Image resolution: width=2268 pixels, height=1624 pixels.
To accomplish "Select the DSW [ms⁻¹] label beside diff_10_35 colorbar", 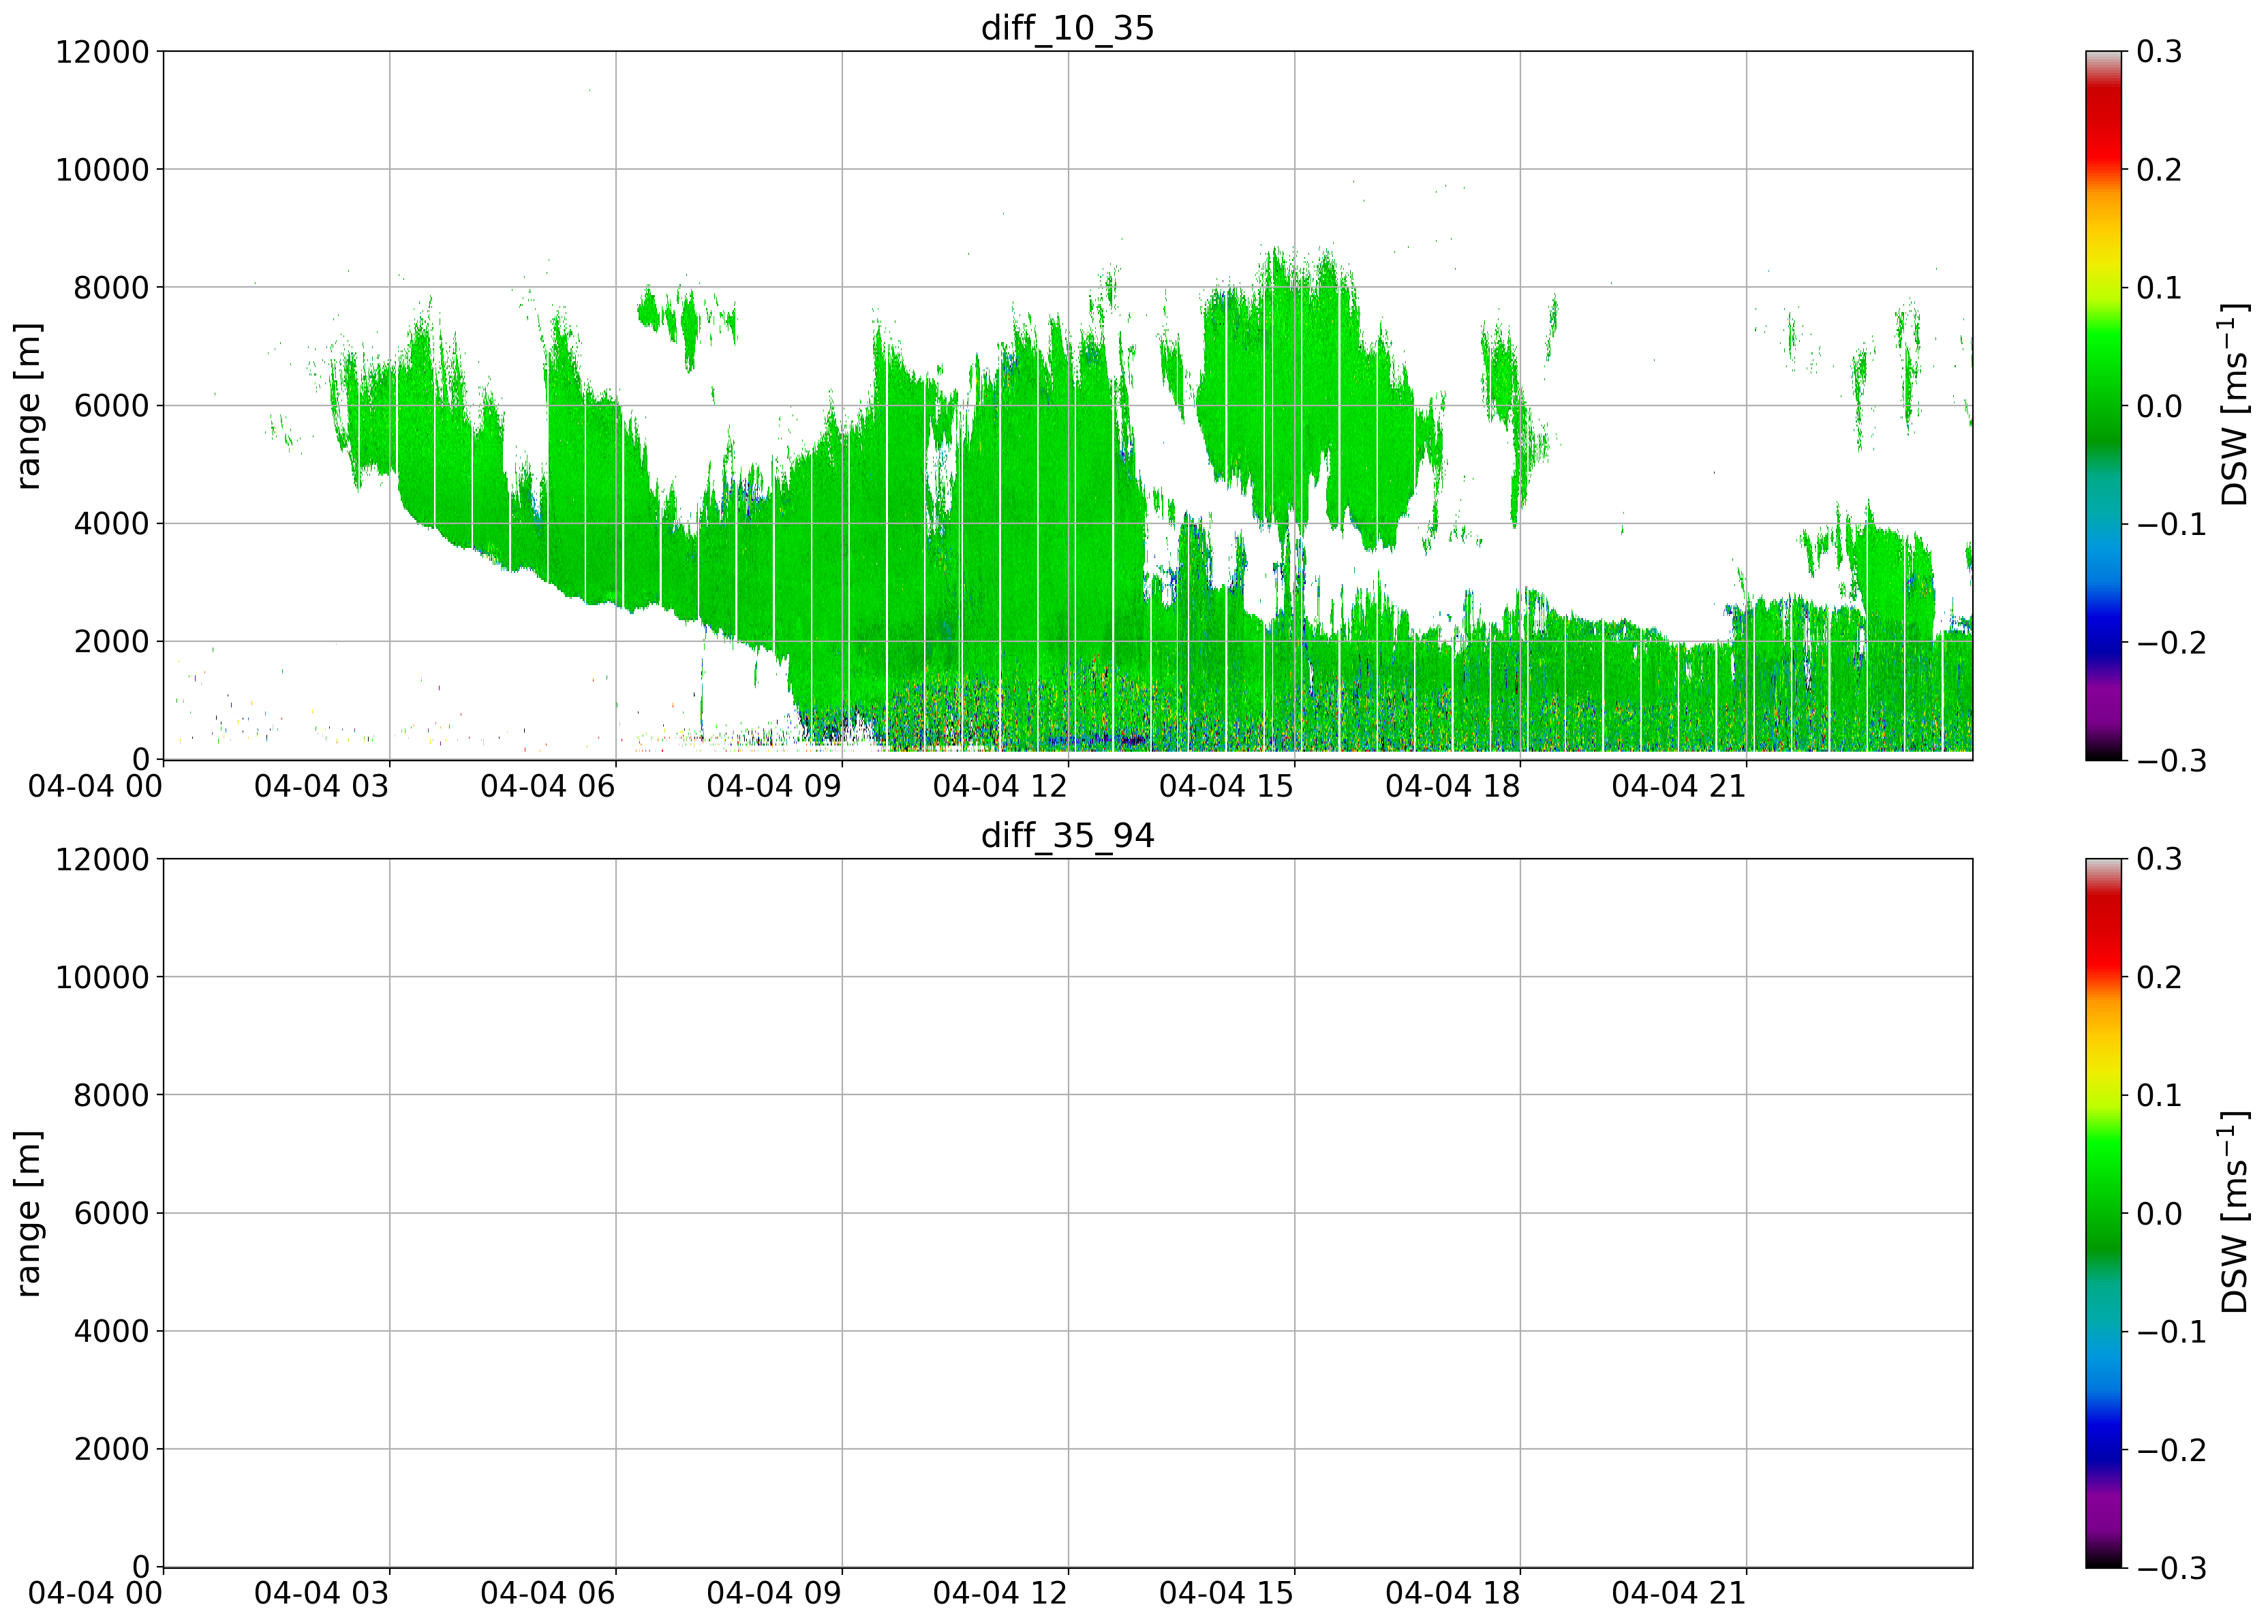I will (2234, 405).
